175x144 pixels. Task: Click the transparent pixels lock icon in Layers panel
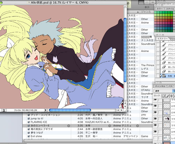pos(163,96)
